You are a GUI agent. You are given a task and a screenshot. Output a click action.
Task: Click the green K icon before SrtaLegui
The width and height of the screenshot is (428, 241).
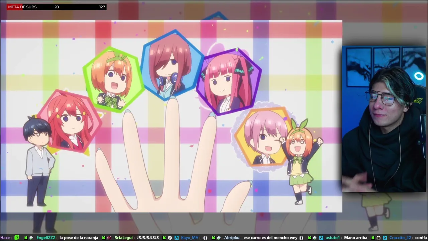click(x=104, y=238)
